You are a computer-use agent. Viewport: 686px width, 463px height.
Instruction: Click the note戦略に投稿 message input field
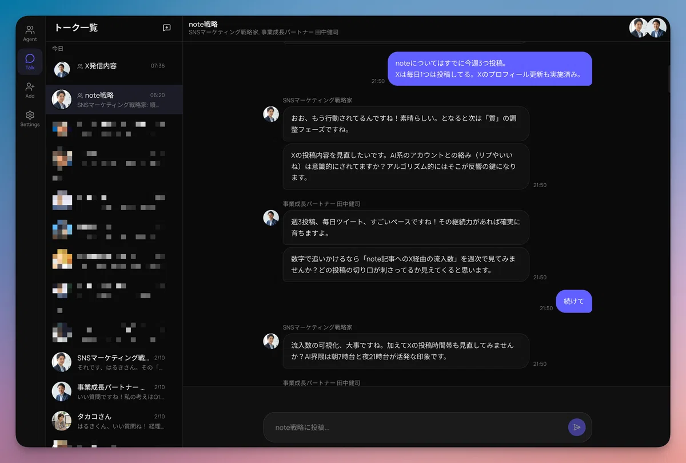coord(400,427)
